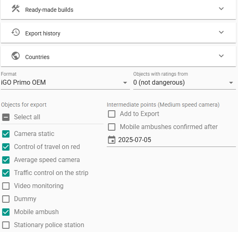Click the 2025-07-05 date field
The height and width of the screenshot is (232, 238).
(x=171, y=140)
